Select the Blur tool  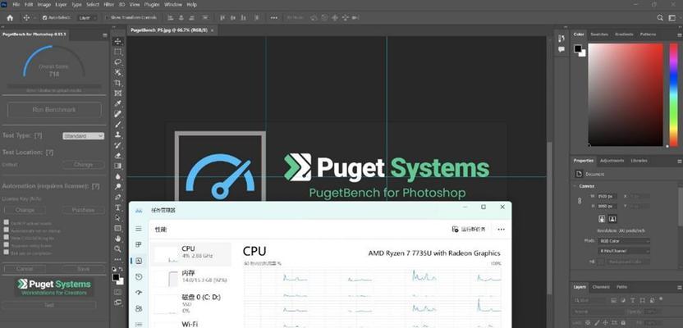117,176
